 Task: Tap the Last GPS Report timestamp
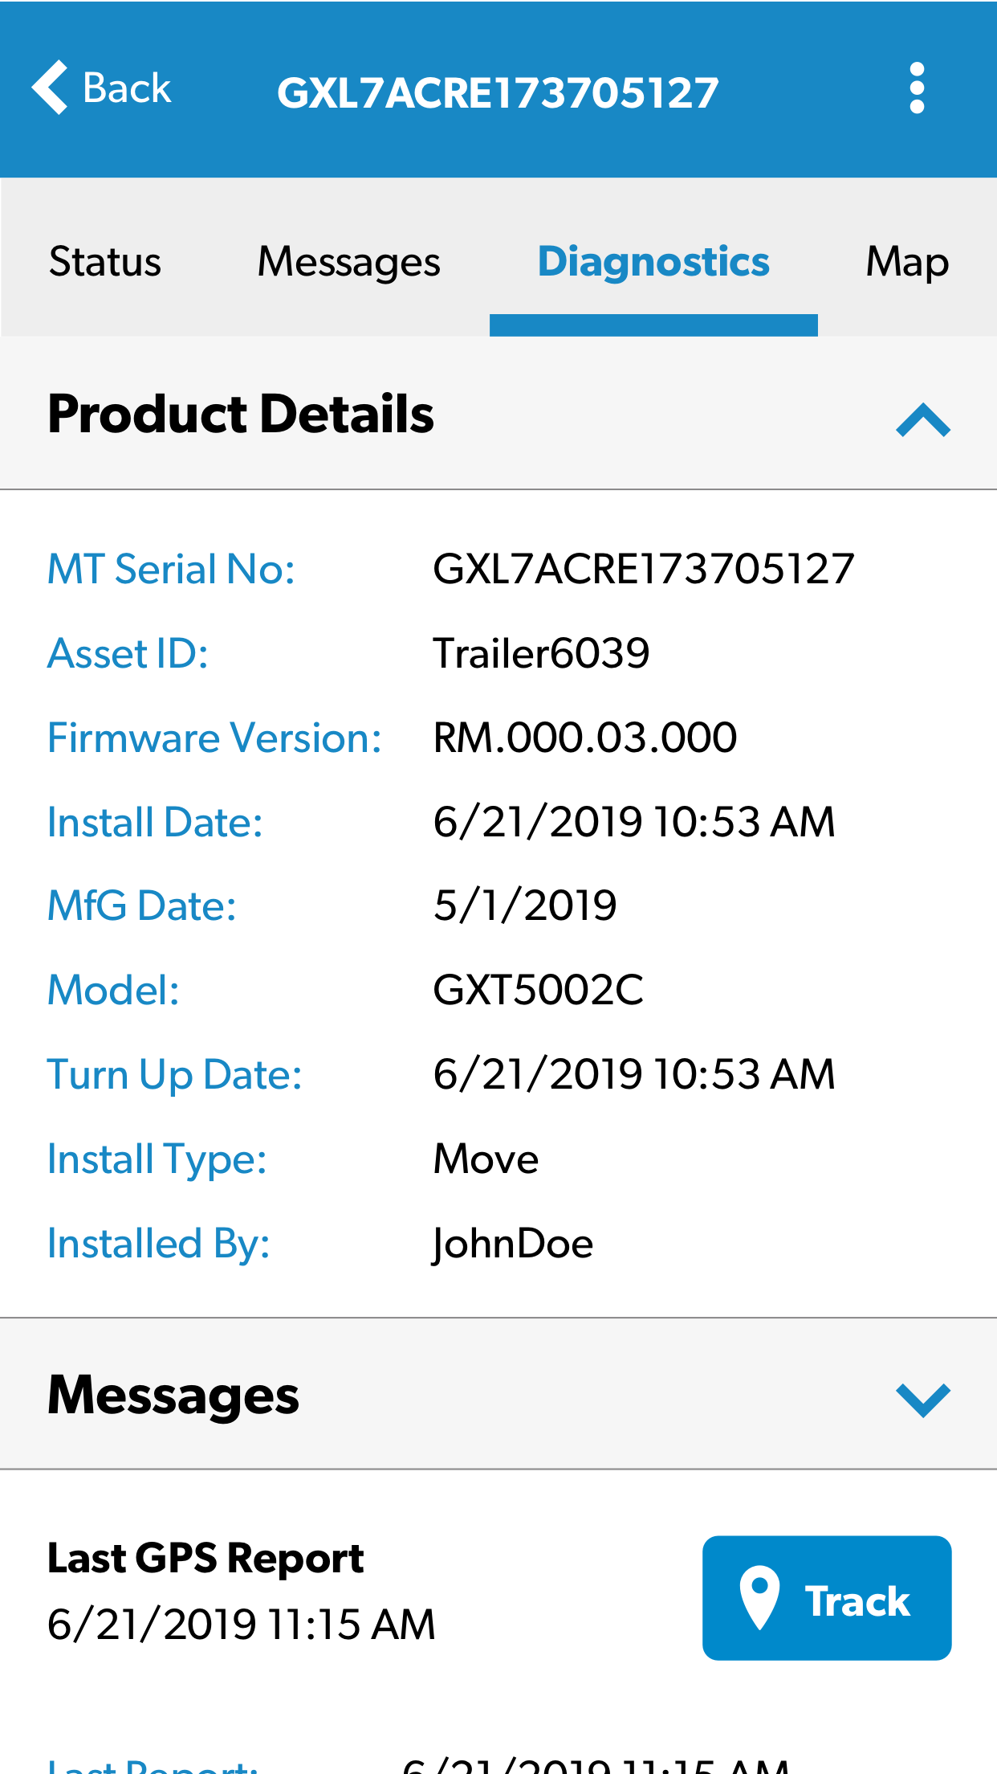241,1624
